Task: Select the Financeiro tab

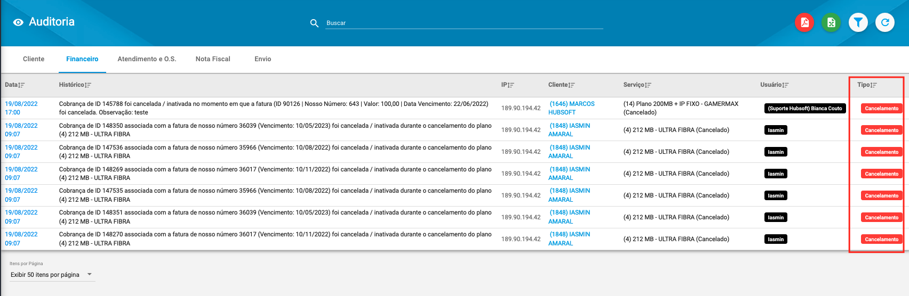Action: pyautogui.click(x=82, y=59)
